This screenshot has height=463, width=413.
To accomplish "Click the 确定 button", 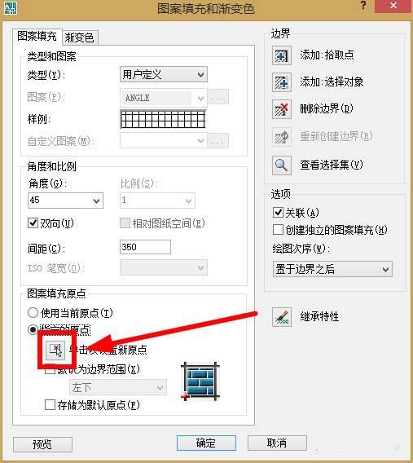I will [x=206, y=443].
